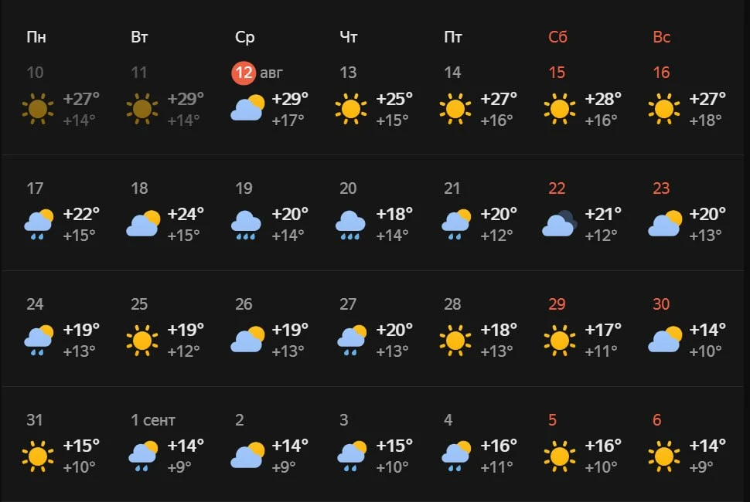Click the sun icon for September 5

tap(559, 456)
